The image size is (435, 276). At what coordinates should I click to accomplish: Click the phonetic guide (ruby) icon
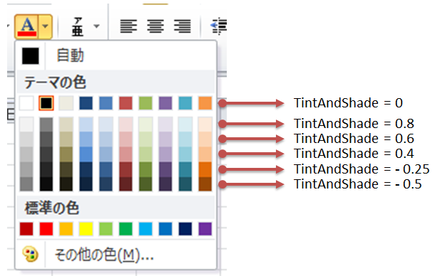(78, 27)
